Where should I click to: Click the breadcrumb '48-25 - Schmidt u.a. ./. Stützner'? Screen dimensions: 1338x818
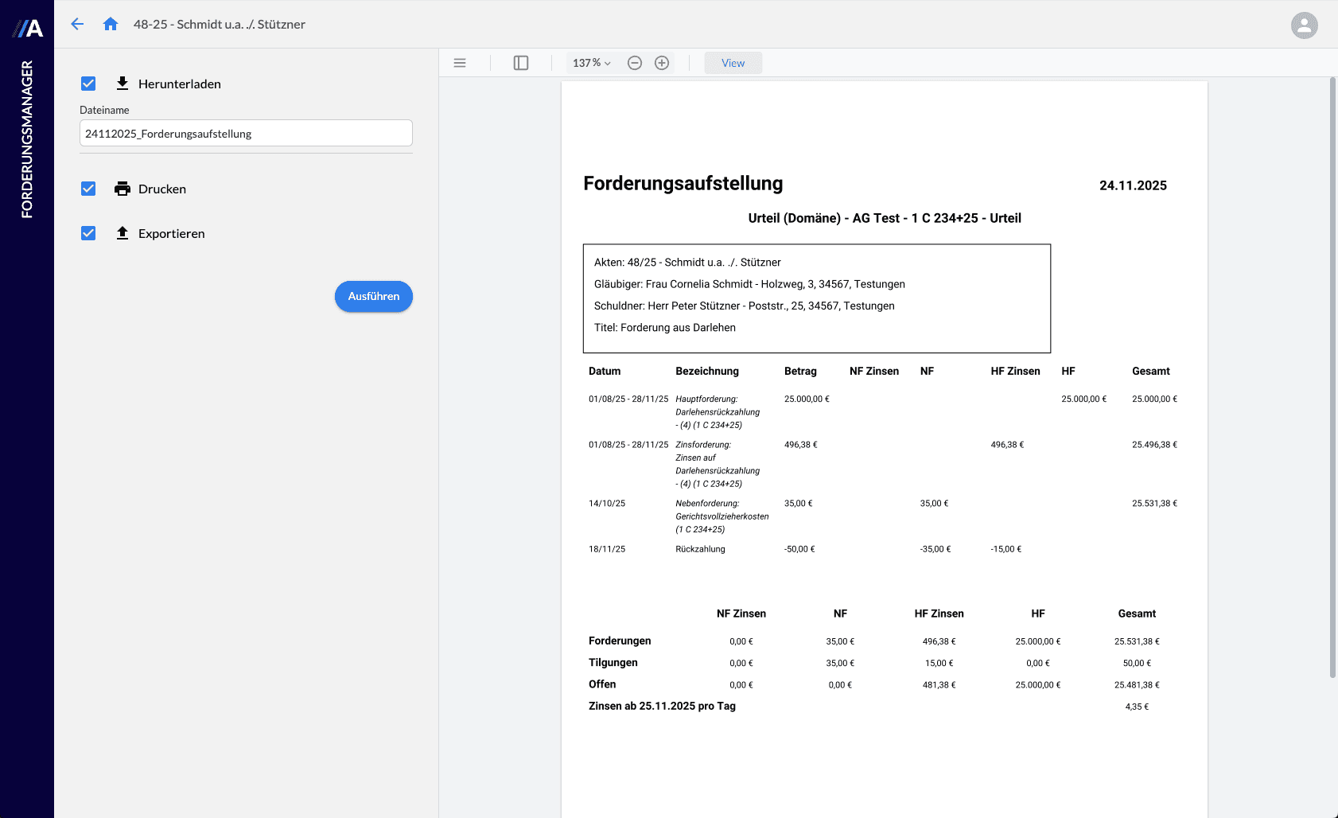click(x=220, y=24)
